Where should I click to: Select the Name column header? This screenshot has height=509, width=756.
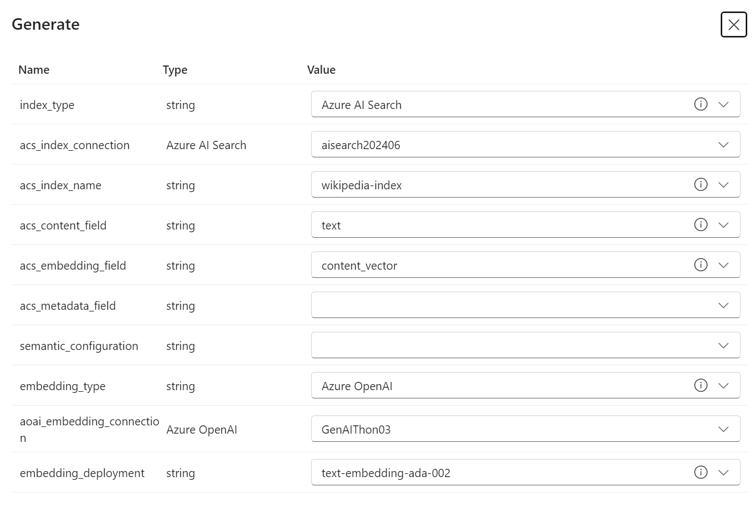(34, 70)
